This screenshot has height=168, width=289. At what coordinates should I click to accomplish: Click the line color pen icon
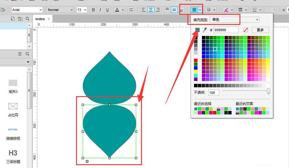click(x=226, y=10)
